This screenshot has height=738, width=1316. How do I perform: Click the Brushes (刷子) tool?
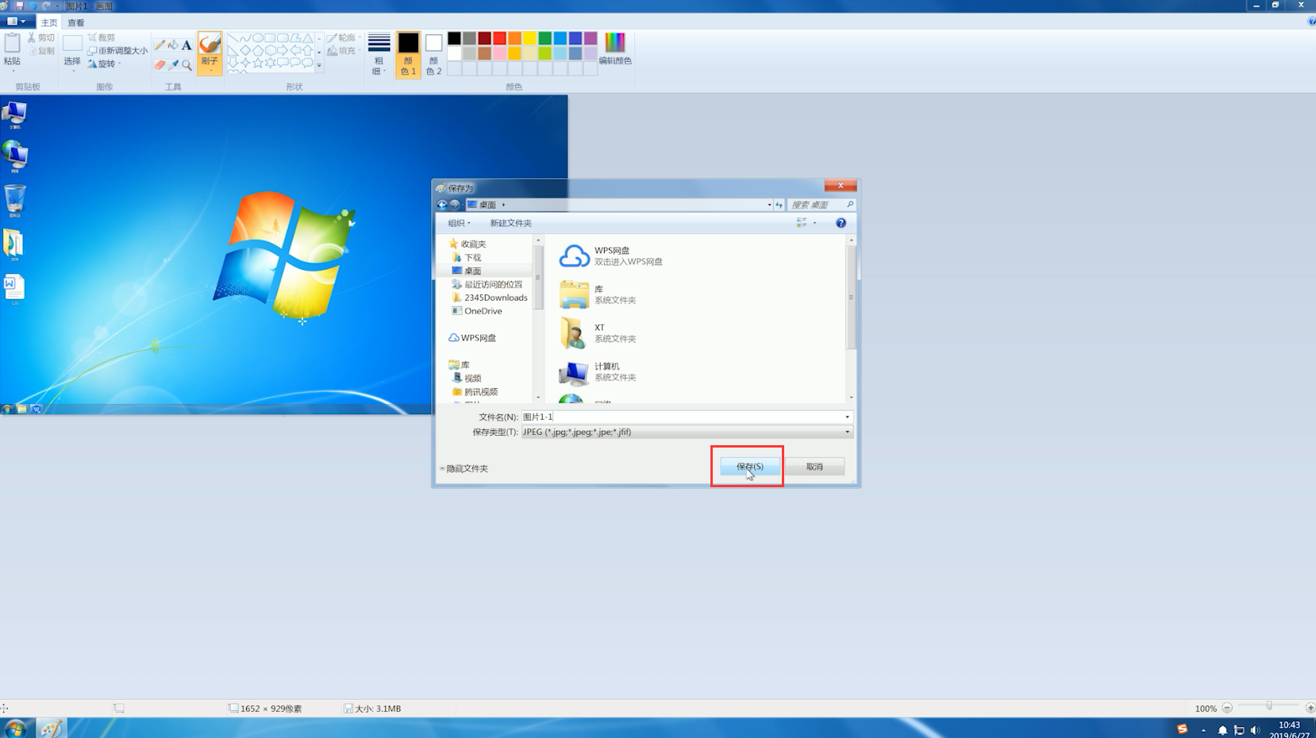point(210,52)
